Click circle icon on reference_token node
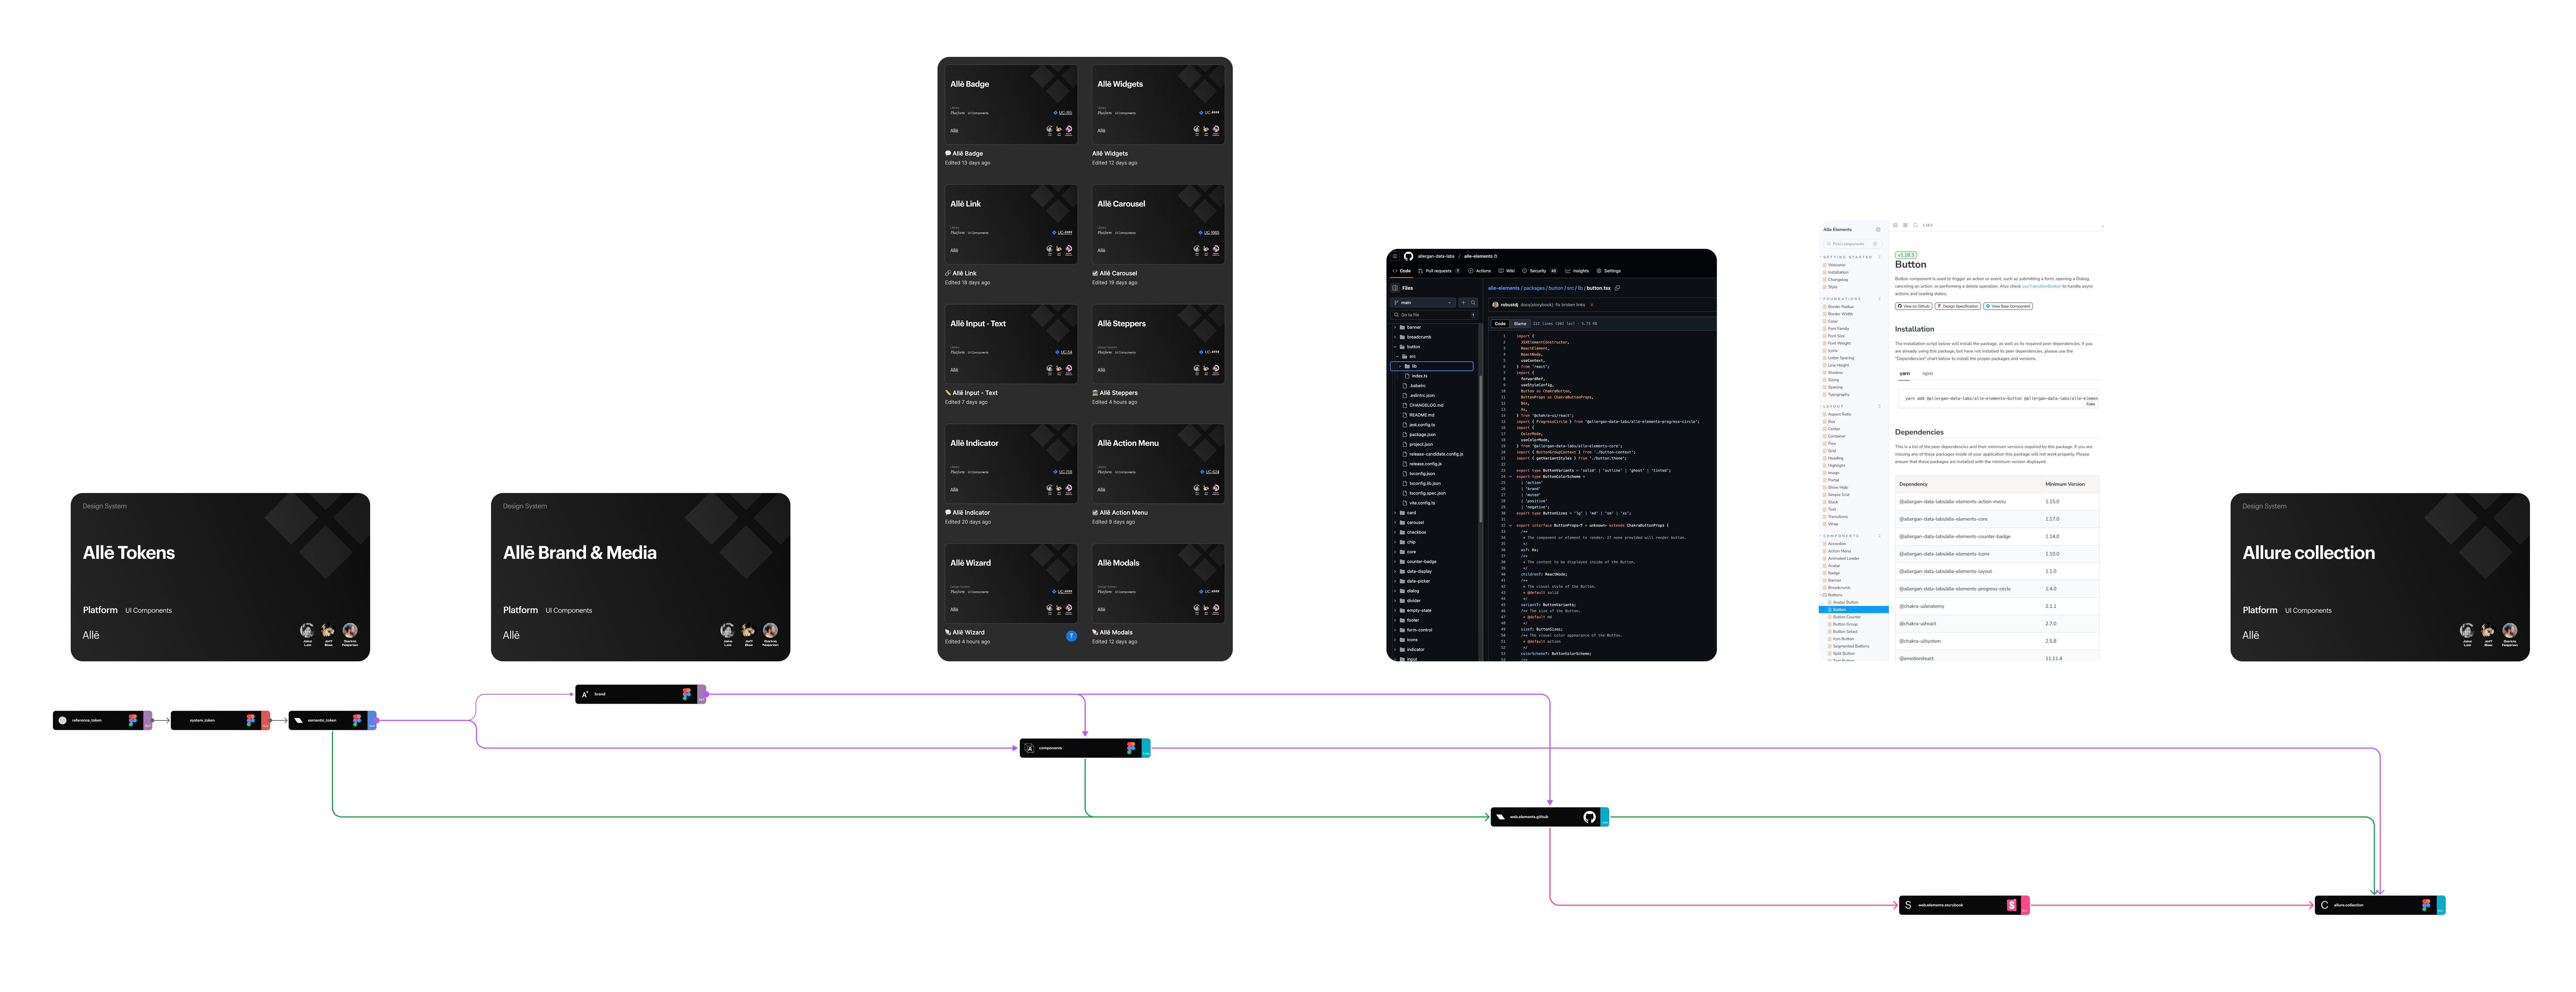 pos(63,720)
